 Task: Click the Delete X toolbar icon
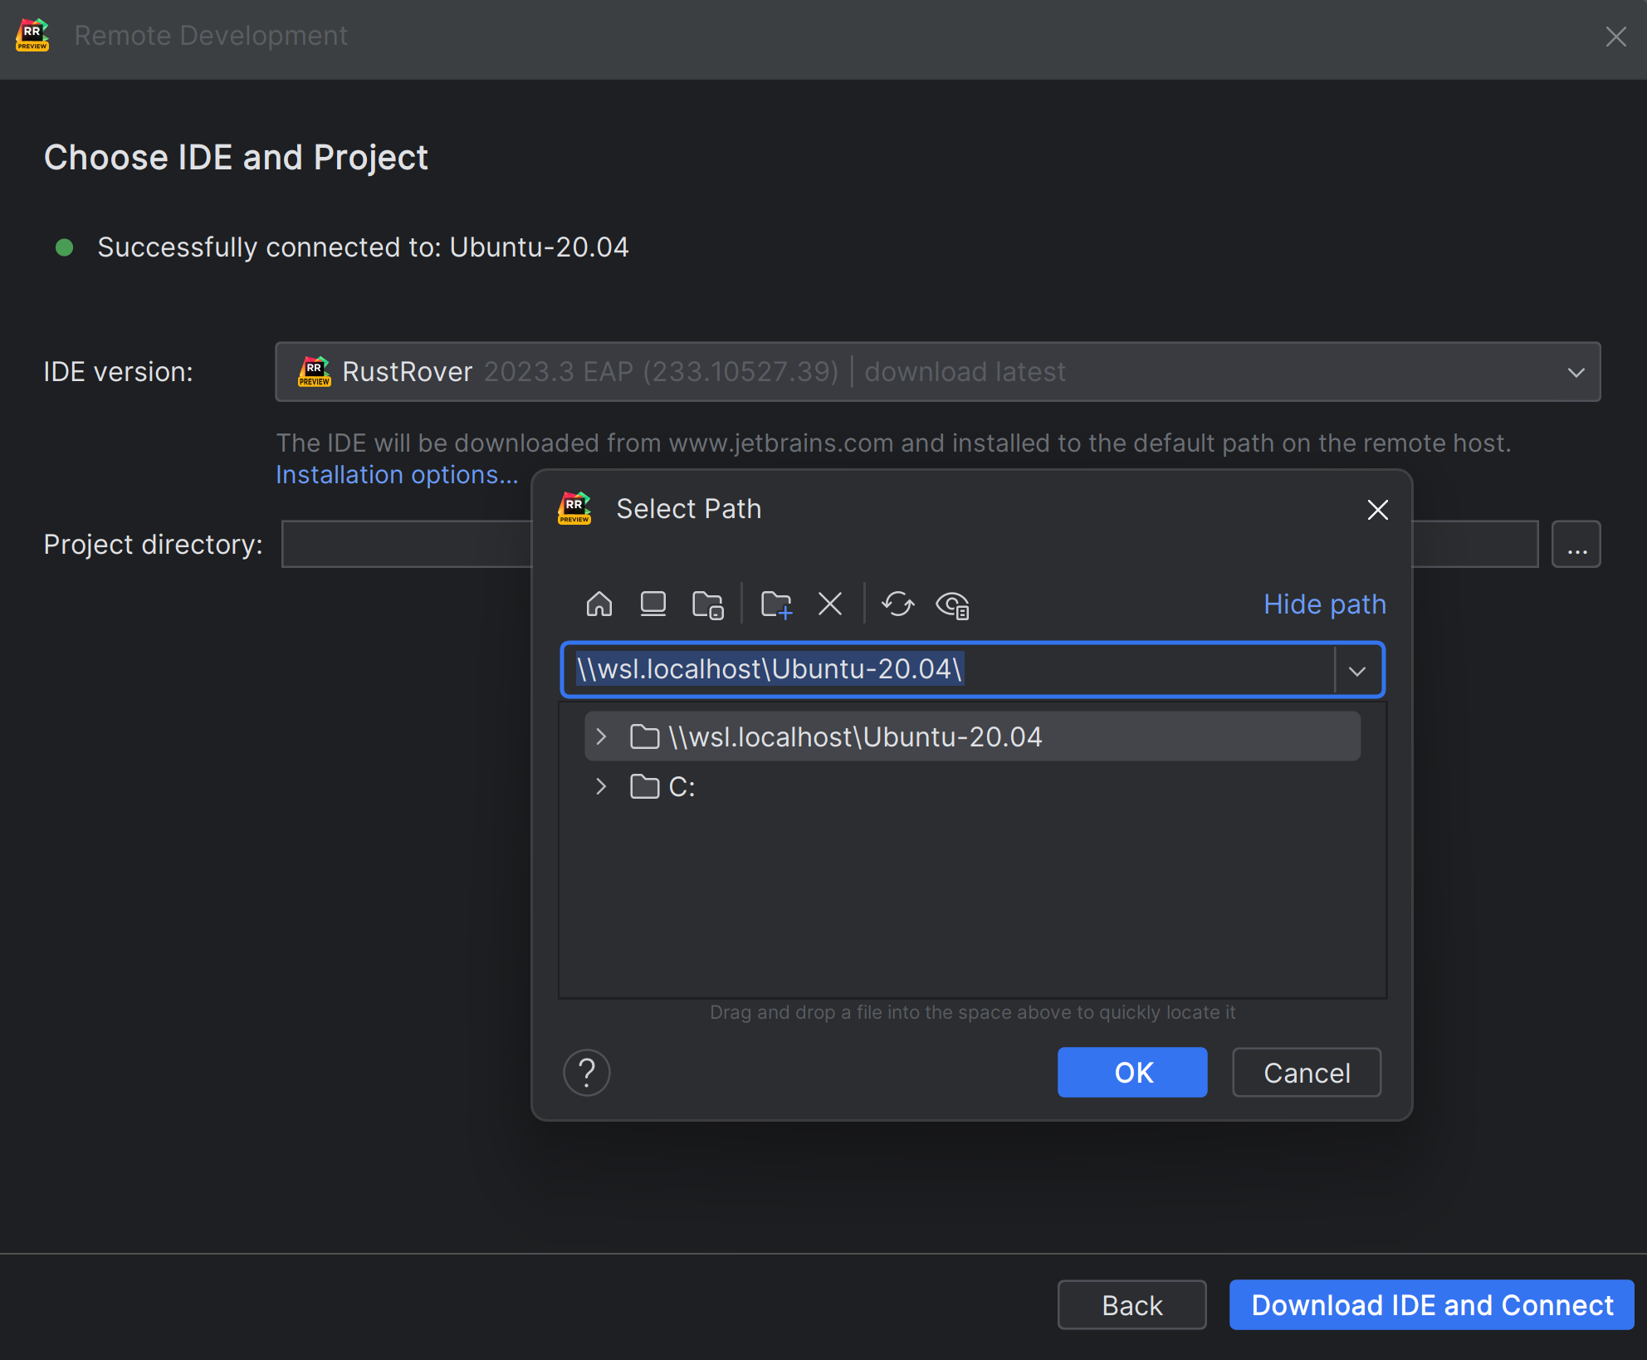tap(829, 604)
